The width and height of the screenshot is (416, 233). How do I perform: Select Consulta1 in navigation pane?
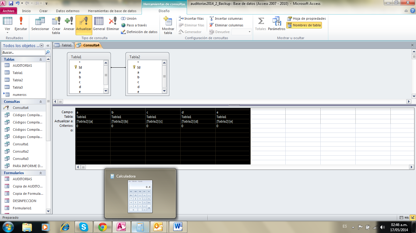(x=24, y=144)
